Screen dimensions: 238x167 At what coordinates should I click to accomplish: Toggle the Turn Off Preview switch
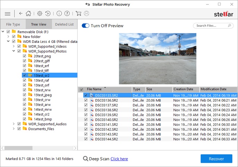pyautogui.click(x=85, y=26)
